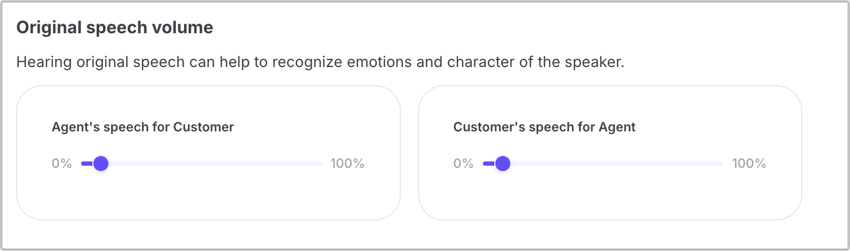
Task: Click the far right end of Customer's speech slider track
Action: 721,164
